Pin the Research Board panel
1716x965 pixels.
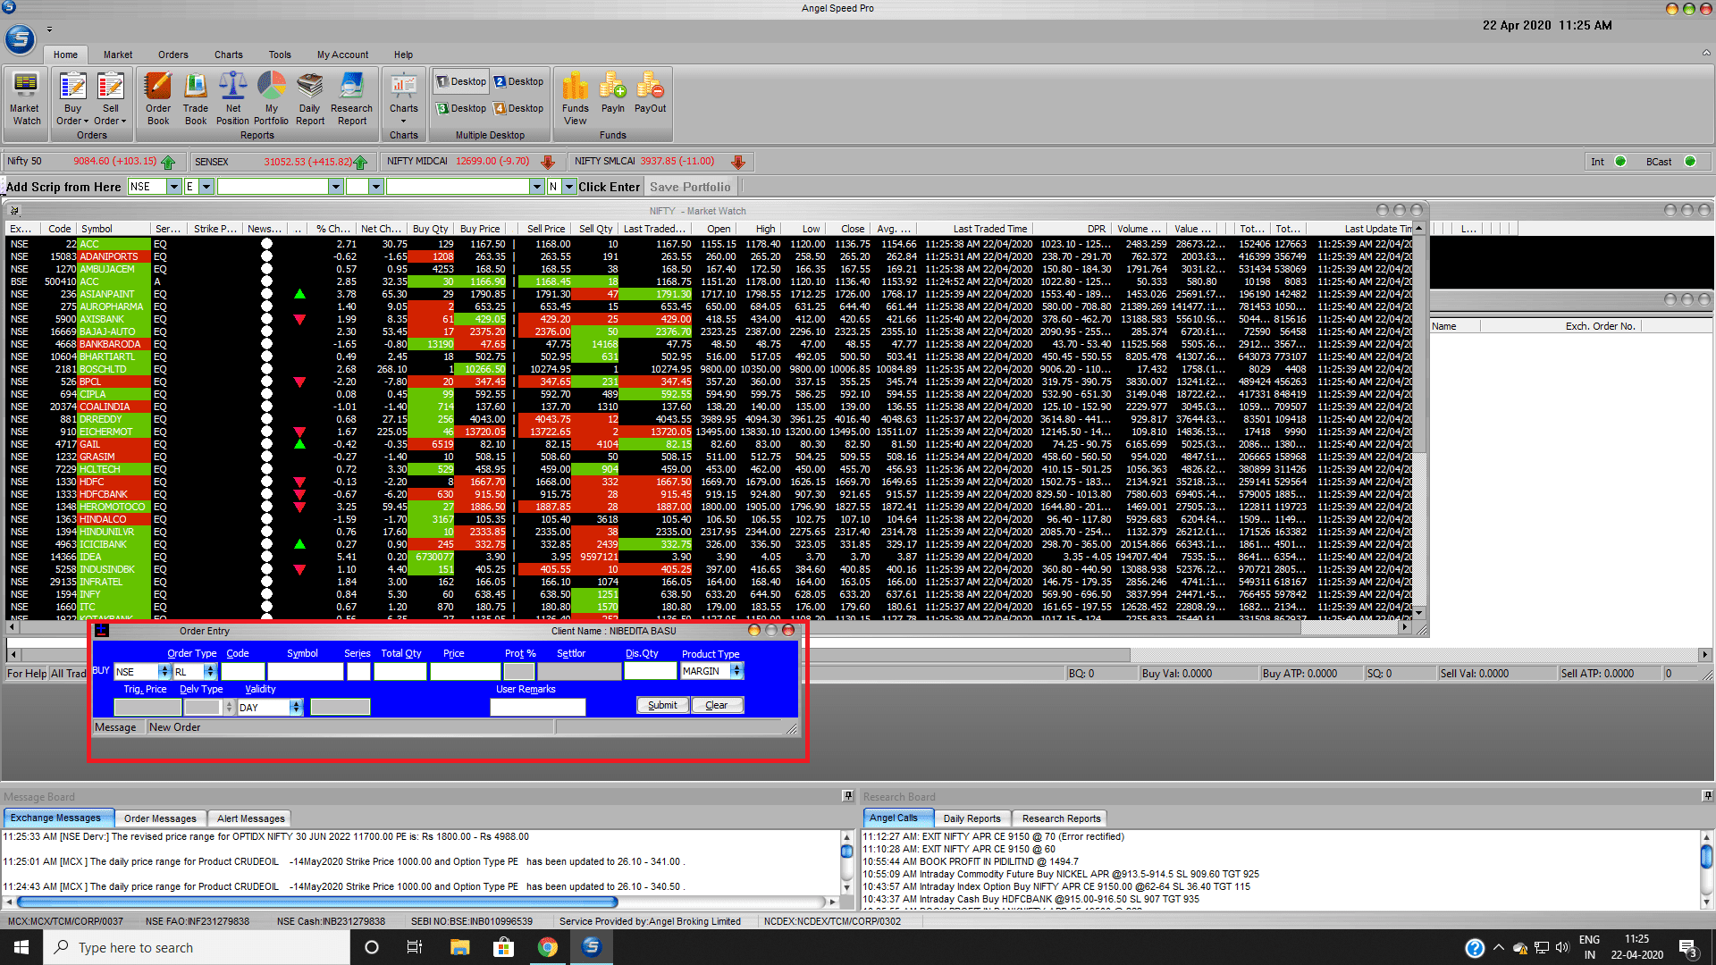[x=1707, y=795]
